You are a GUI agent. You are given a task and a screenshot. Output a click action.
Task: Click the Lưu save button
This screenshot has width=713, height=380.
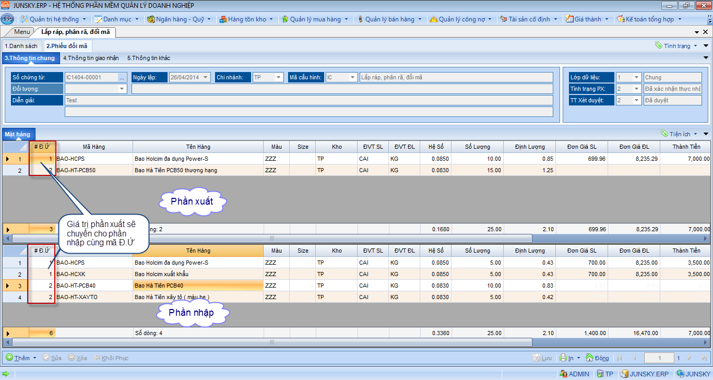tap(542, 358)
